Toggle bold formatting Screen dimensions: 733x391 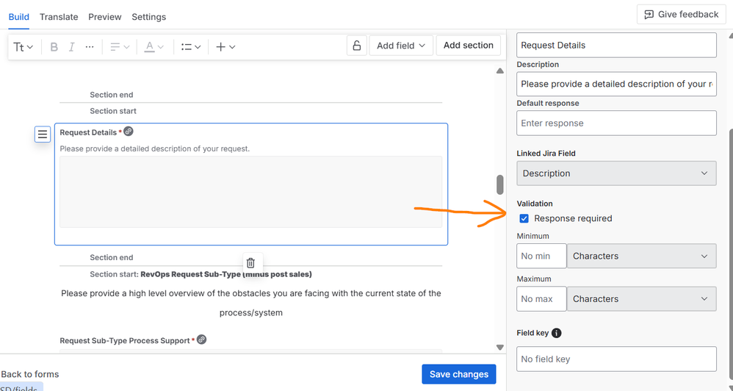[54, 47]
